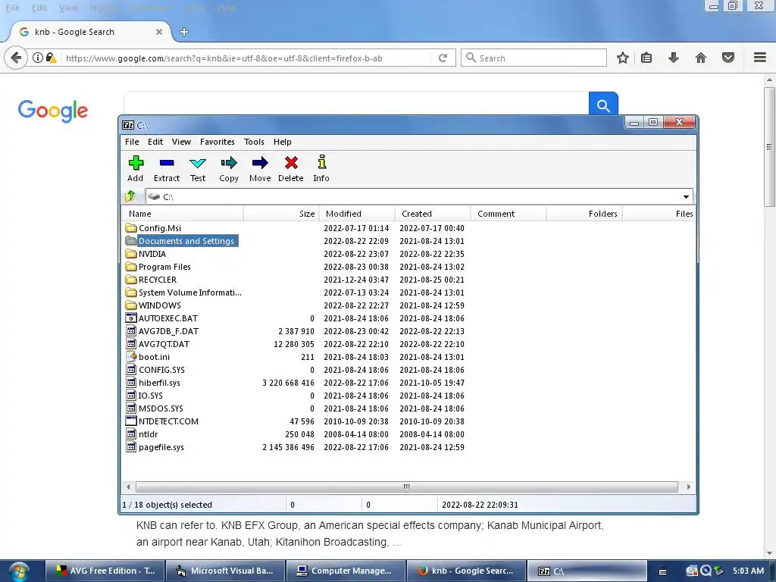This screenshot has width=776, height=582.
Task: Click the Folders column header
Action: (x=584, y=214)
